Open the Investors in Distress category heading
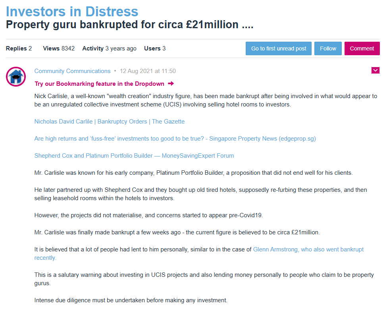The width and height of the screenshot is (389, 309). click(72, 12)
